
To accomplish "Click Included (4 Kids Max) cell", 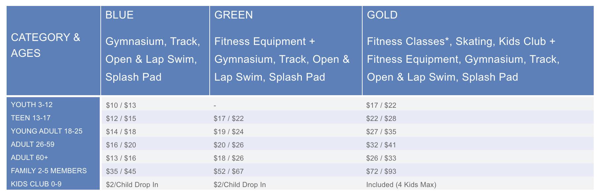I will coord(401,185).
